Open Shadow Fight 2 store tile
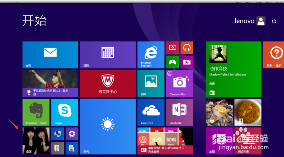The height and width of the screenshot is (157, 284). (233, 69)
